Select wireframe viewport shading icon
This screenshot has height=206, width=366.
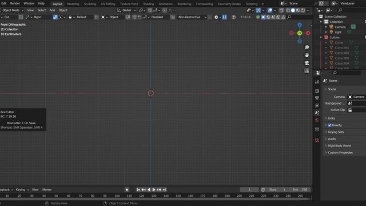tap(288, 10)
